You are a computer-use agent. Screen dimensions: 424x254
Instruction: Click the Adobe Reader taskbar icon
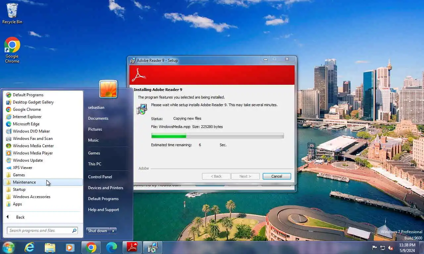132,247
